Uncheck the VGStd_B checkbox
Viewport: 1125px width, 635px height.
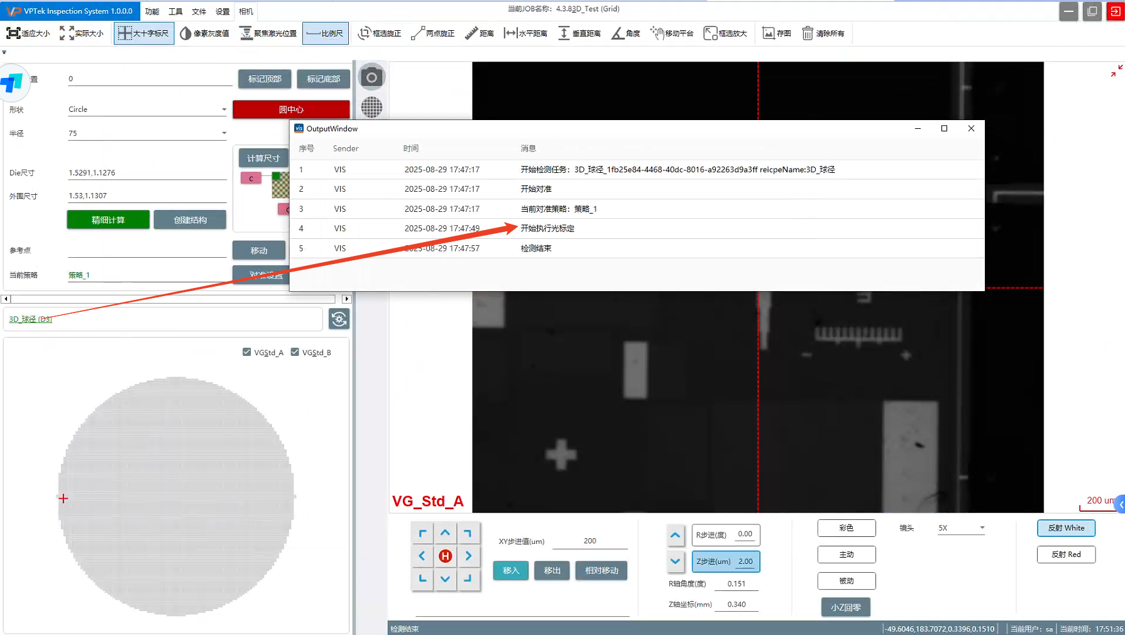pos(295,352)
